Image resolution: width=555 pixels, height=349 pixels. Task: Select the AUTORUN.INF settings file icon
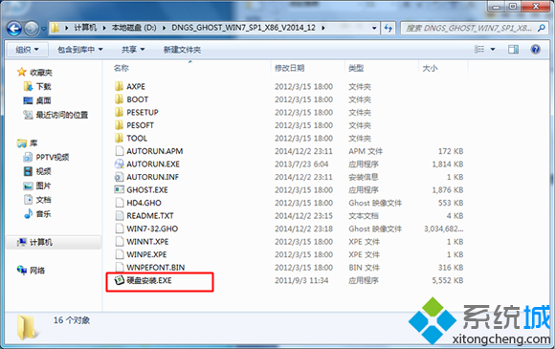point(120,177)
